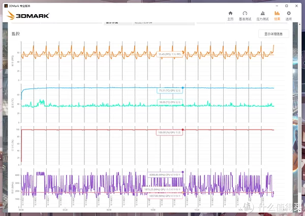Go to the Home (主页) page
305x216 pixels.
click(230, 16)
